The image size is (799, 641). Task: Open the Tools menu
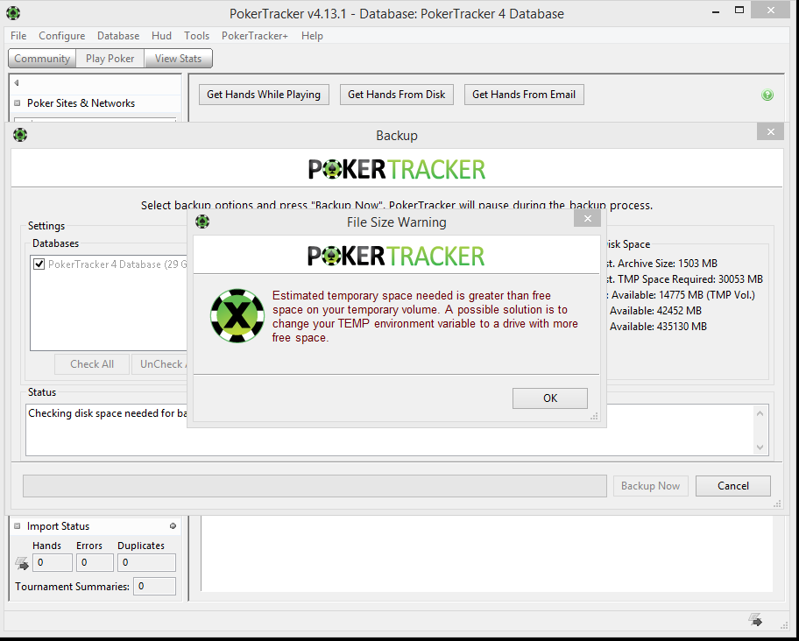click(197, 36)
